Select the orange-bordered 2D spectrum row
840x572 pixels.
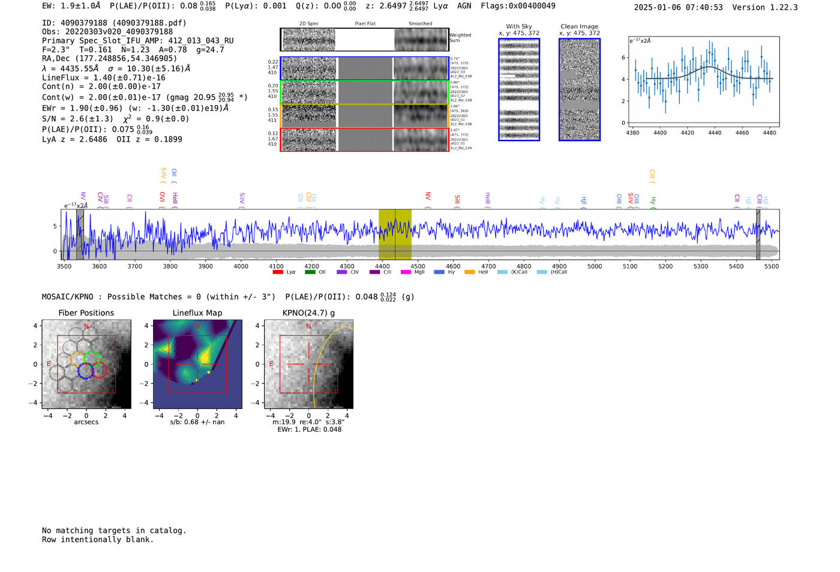[x=364, y=116]
